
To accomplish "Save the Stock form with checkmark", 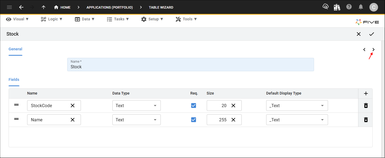I will pyautogui.click(x=372, y=34).
